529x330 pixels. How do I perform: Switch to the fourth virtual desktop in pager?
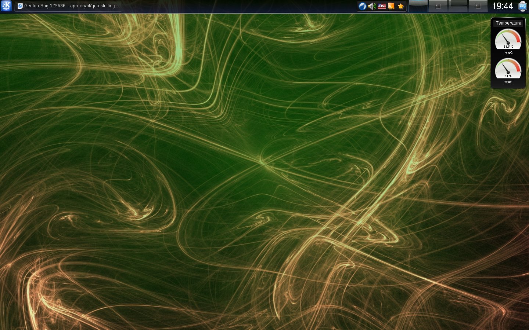click(478, 6)
